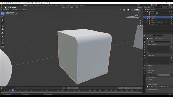Open the Output properties tab
This screenshot has height=97, width=173.
point(144,44)
